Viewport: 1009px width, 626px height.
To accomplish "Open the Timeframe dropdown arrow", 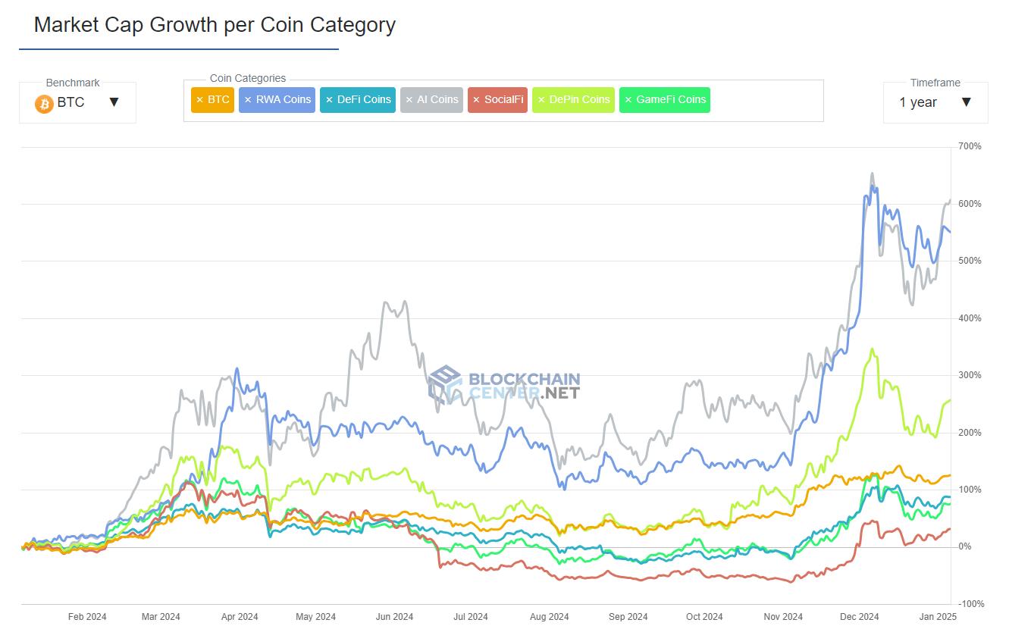I will 967,102.
